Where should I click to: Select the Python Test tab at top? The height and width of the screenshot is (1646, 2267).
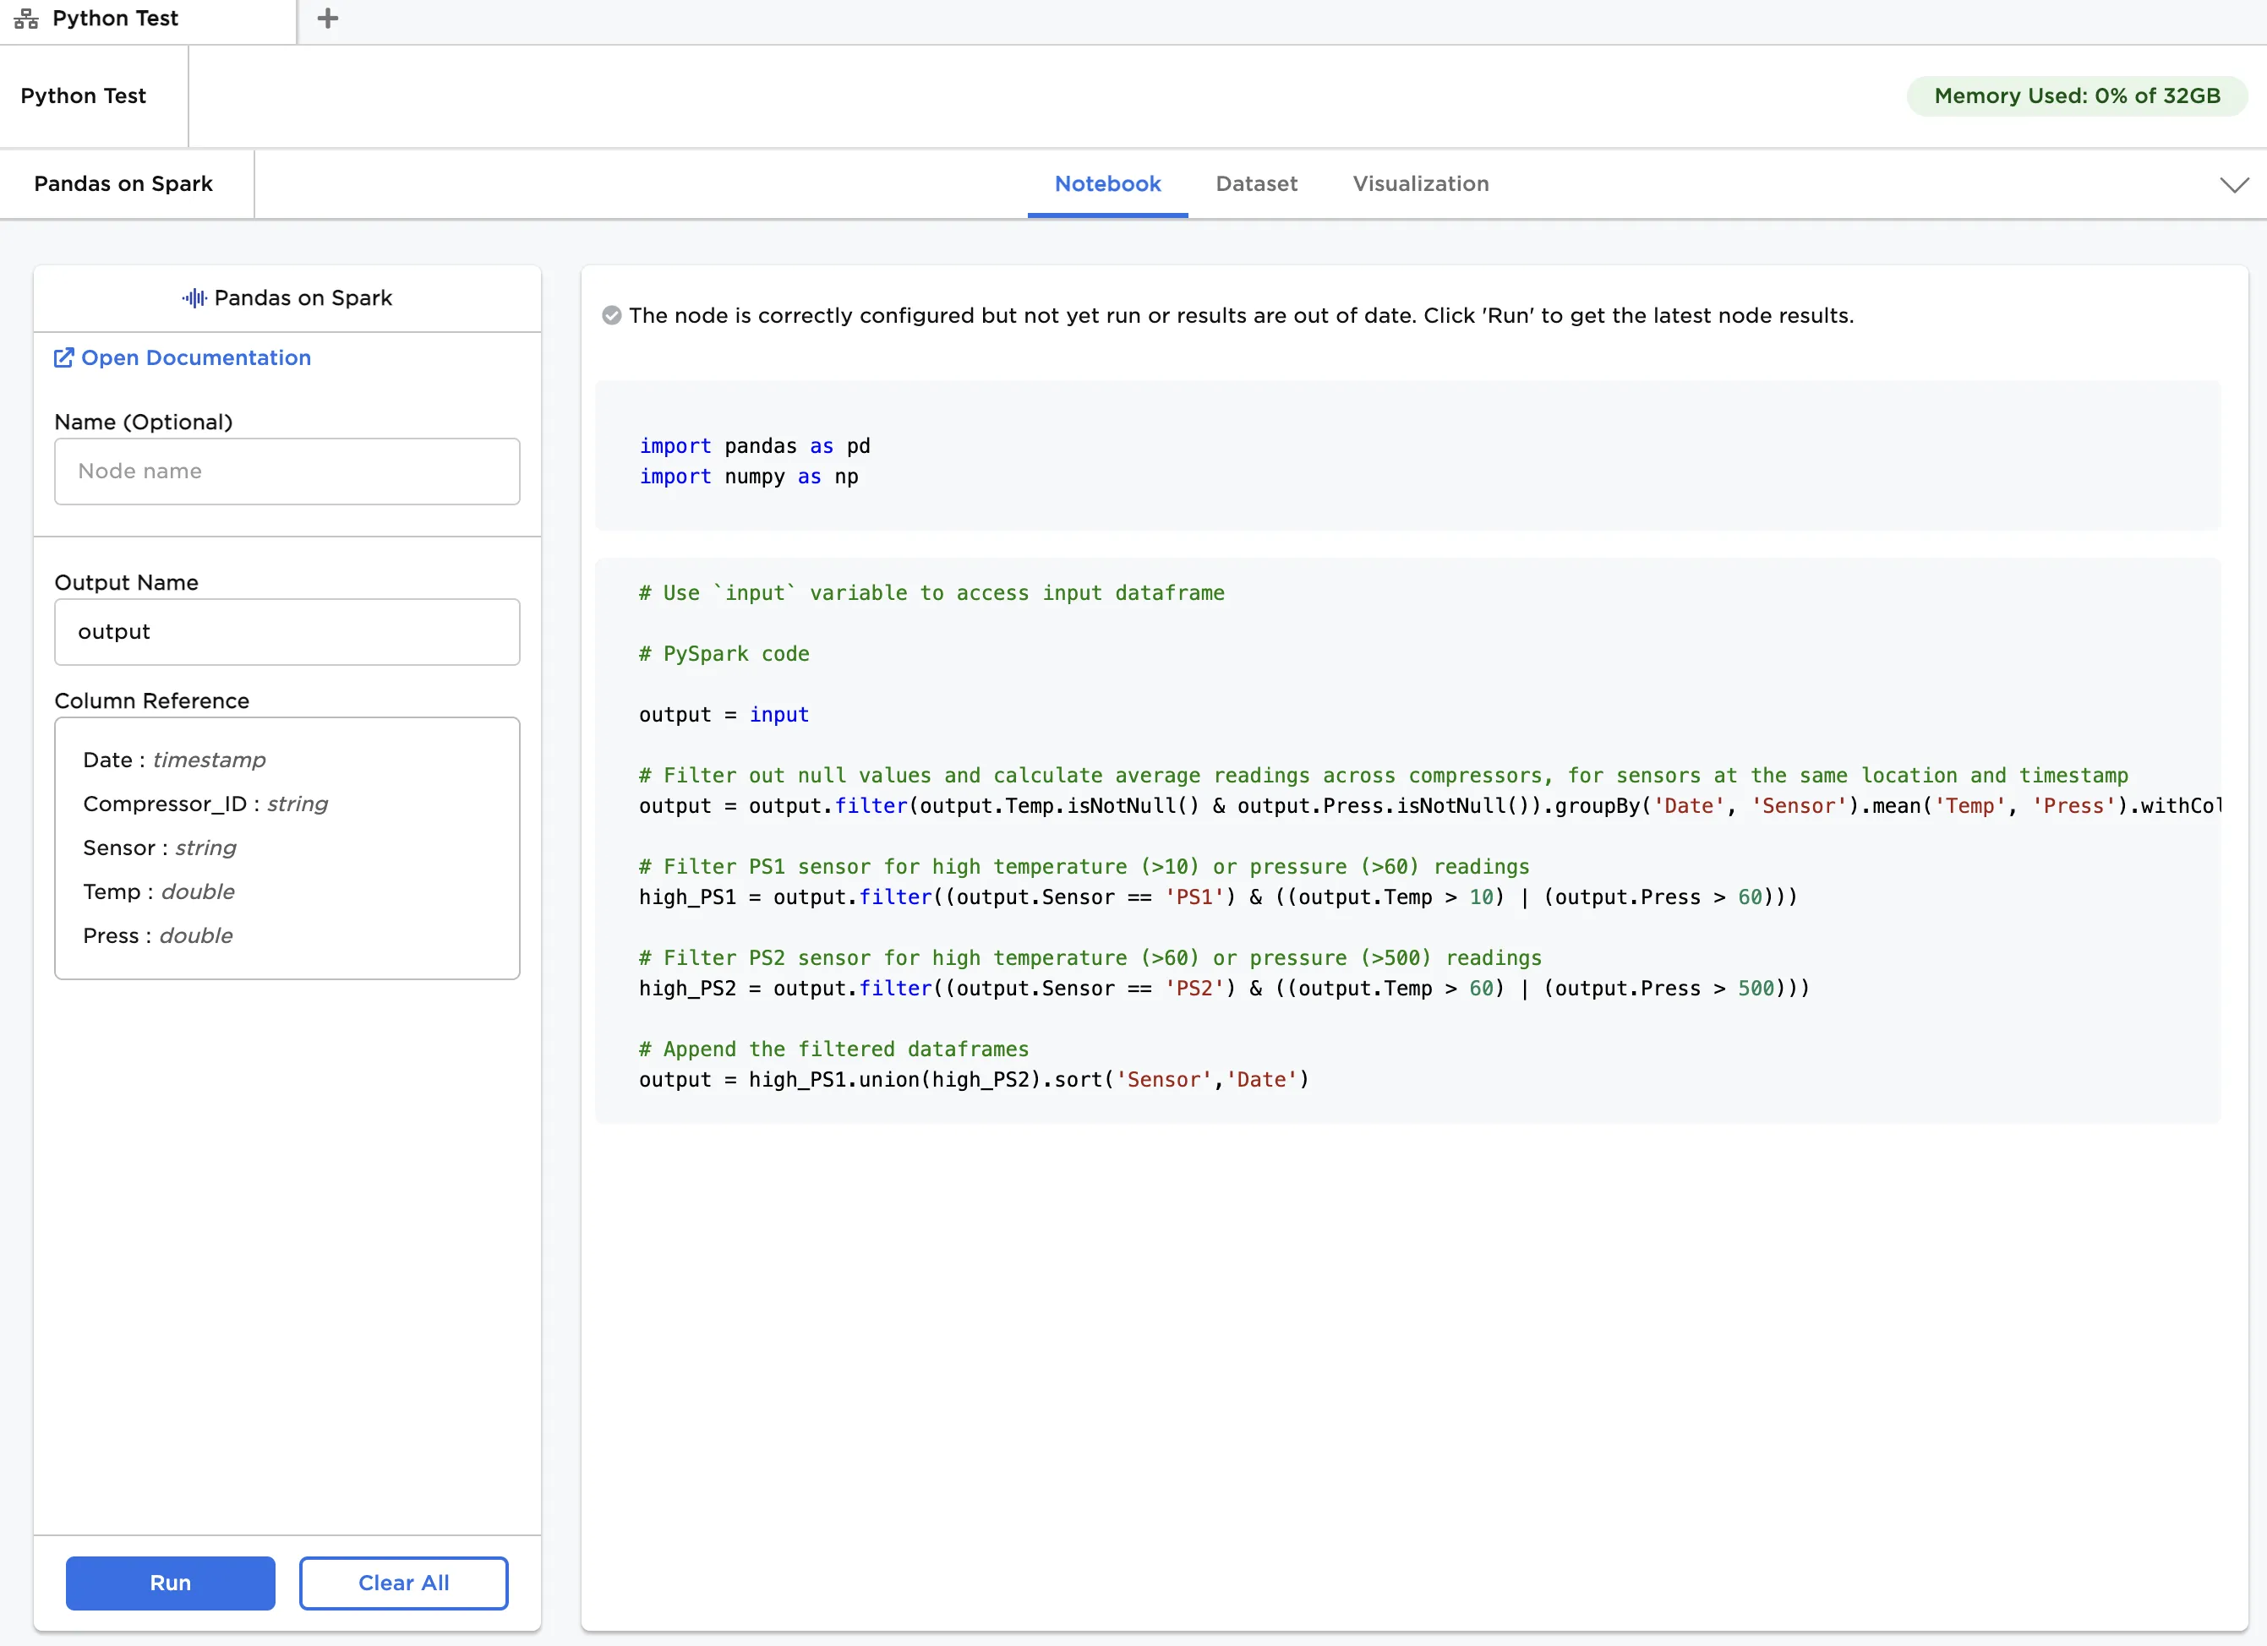point(116,19)
